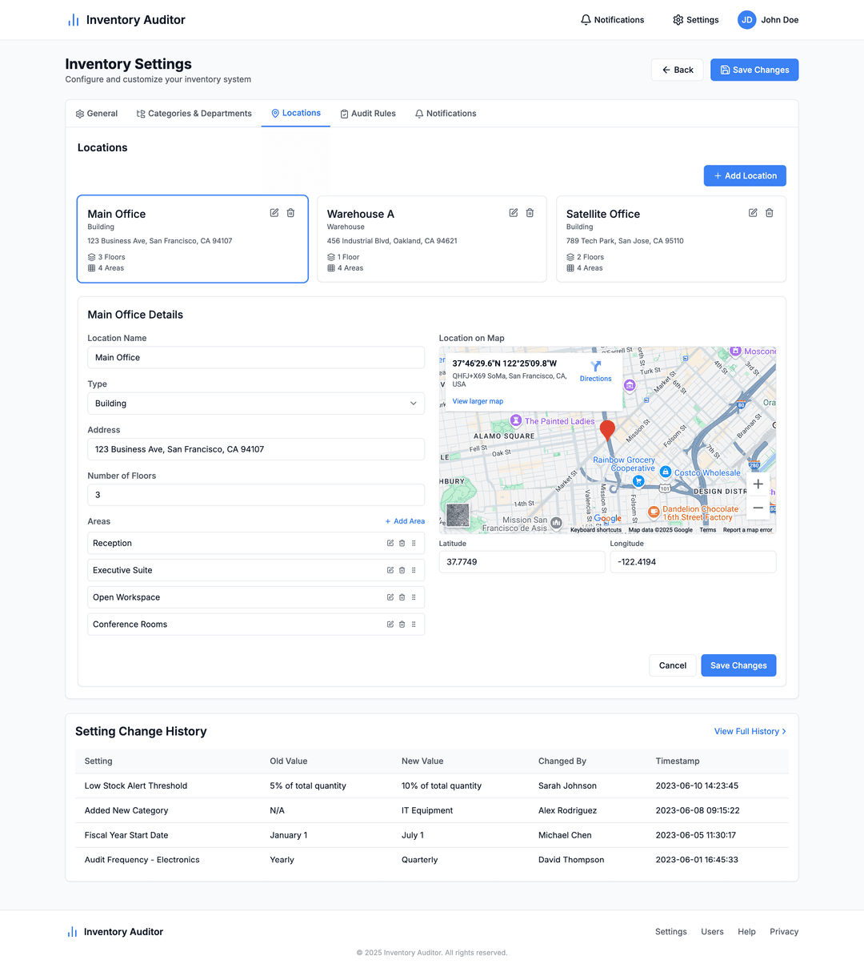Viewport: 864px width, 972px height.
Task: Delete the Executive Suite area
Action: [402, 570]
